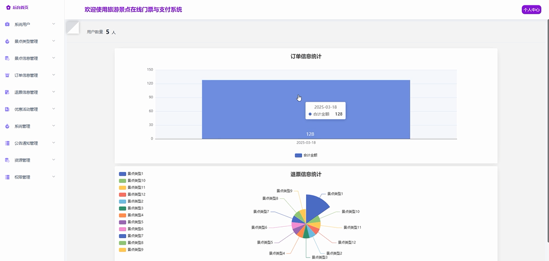Click the 系统用户 sidebar icon

7,24
